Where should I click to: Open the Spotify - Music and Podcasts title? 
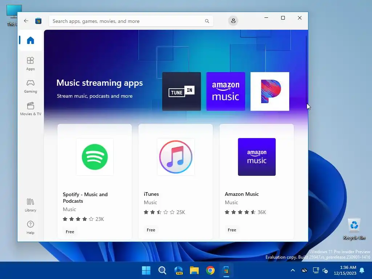(85, 198)
